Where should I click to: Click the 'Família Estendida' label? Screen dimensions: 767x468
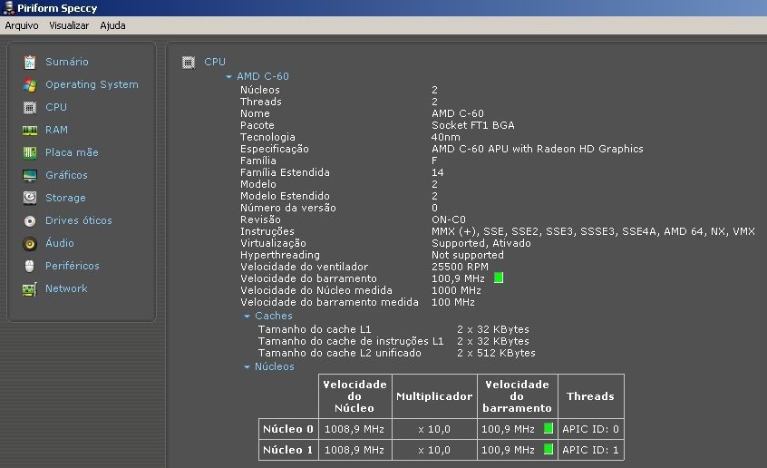(x=285, y=172)
